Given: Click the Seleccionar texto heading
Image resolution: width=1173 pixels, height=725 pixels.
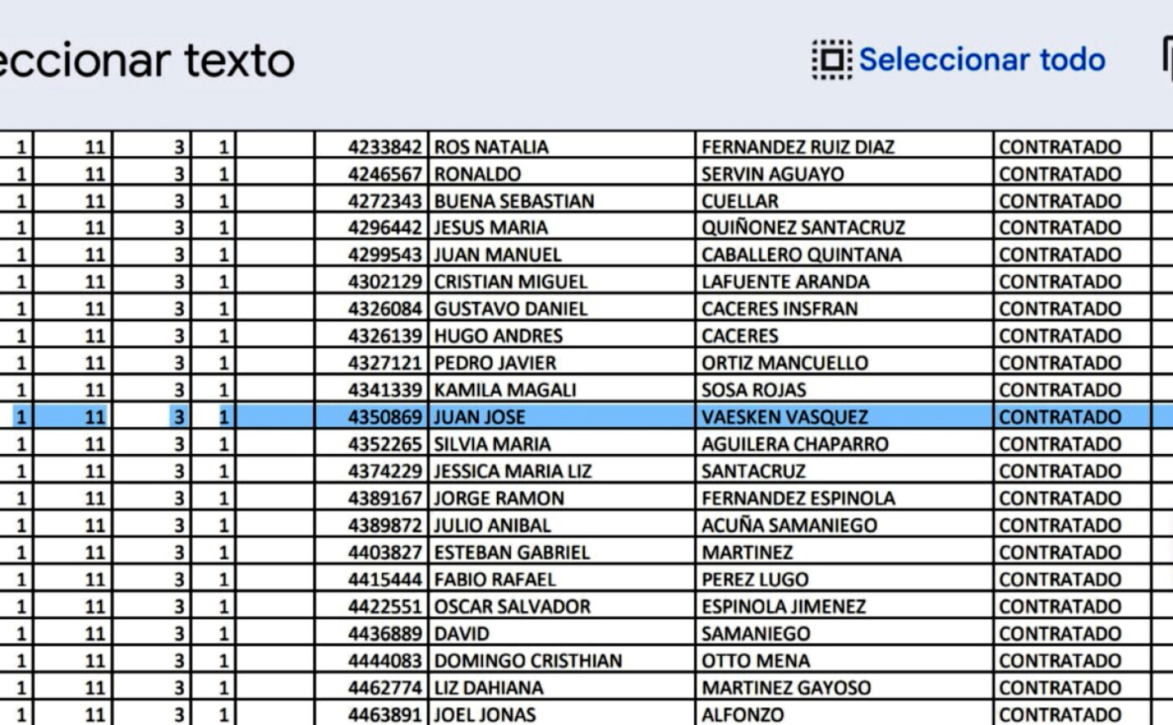Looking at the screenshot, I should click(147, 60).
